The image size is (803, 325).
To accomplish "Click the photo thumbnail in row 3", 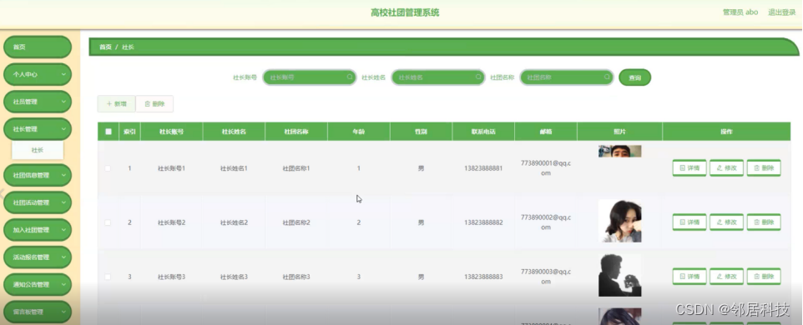I will pyautogui.click(x=619, y=275).
